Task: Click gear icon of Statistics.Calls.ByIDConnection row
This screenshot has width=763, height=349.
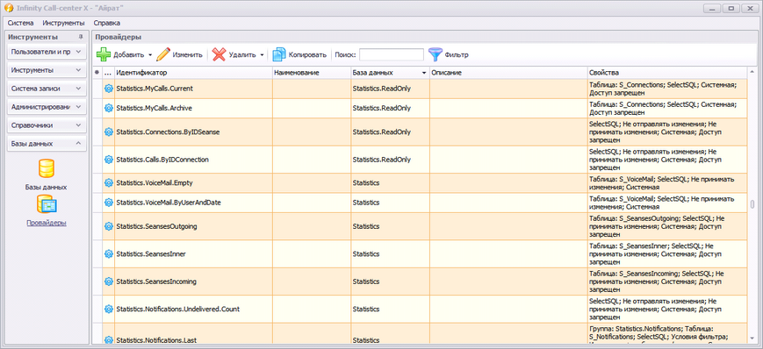Action: pos(109,160)
